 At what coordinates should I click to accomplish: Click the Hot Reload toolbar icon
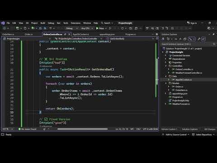122,28
